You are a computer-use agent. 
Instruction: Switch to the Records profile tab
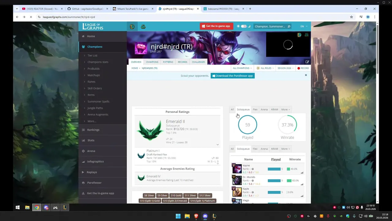(183, 62)
